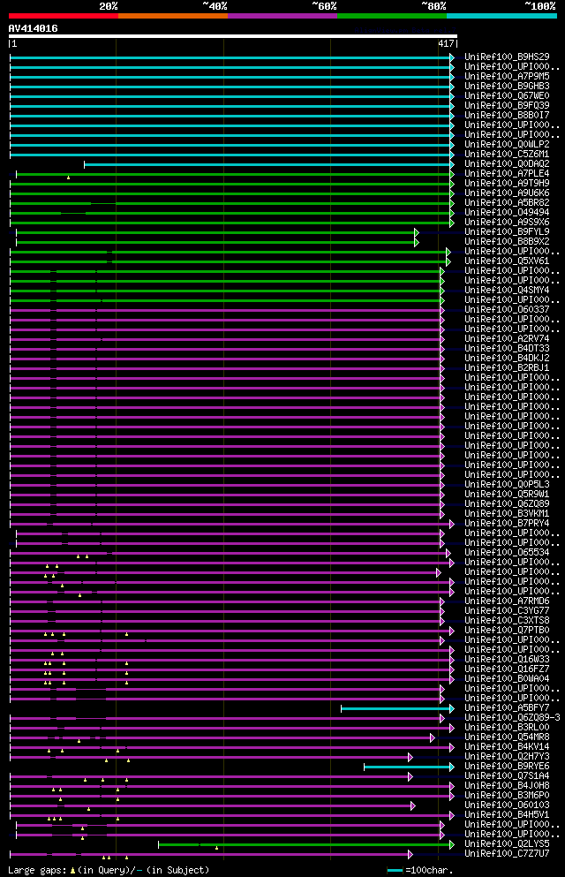The image size is (565, 877).
Task: Click the UniRef100_B4H5V1 label
Action: click(x=507, y=815)
